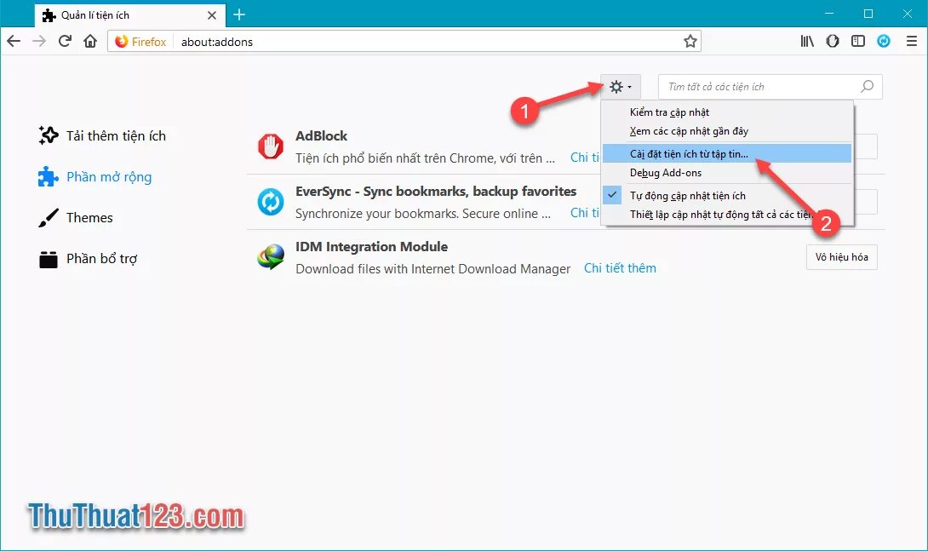Switch to Phần bổ trợ section
Image resolution: width=928 pixels, height=551 pixels.
click(x=88, y=259)
